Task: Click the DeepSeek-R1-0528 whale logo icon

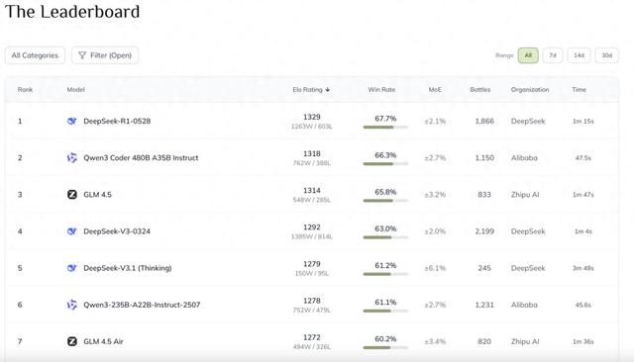Action: click(72, 121)
